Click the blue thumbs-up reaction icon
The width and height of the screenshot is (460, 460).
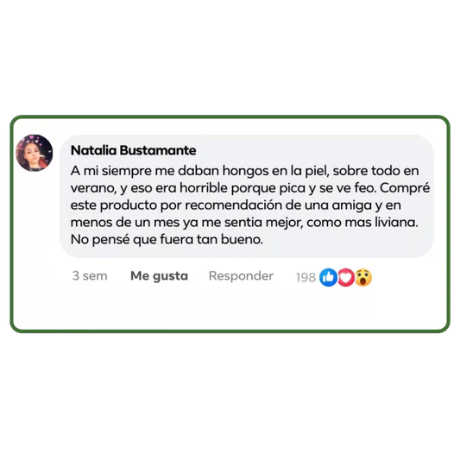328,277
